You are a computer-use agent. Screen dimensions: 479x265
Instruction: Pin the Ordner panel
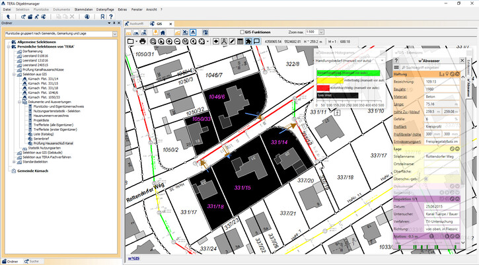(115, 23)
